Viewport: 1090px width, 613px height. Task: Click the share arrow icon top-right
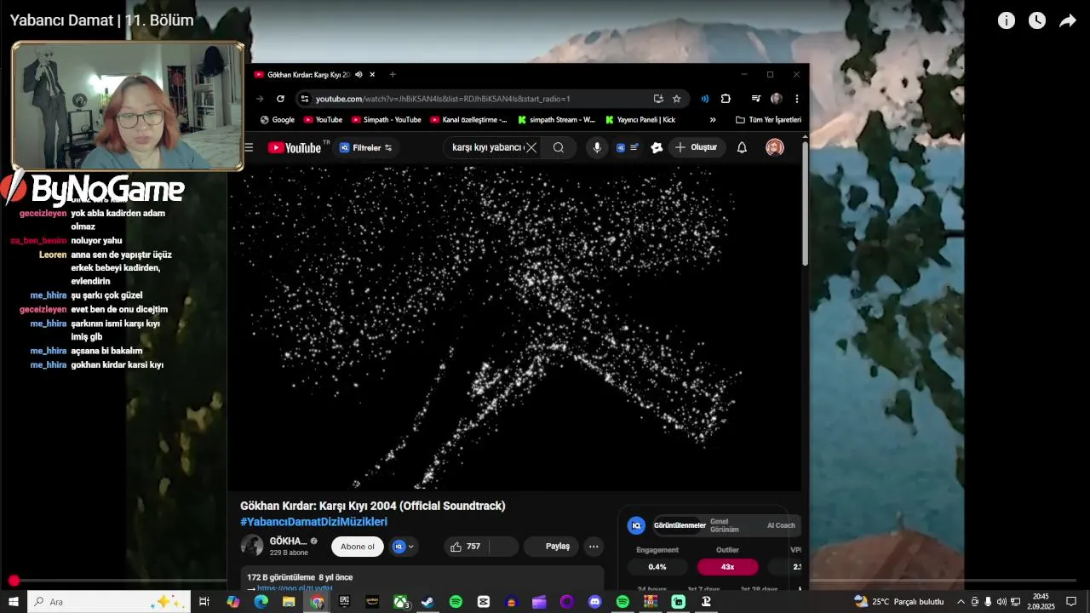click(1068, 20)
